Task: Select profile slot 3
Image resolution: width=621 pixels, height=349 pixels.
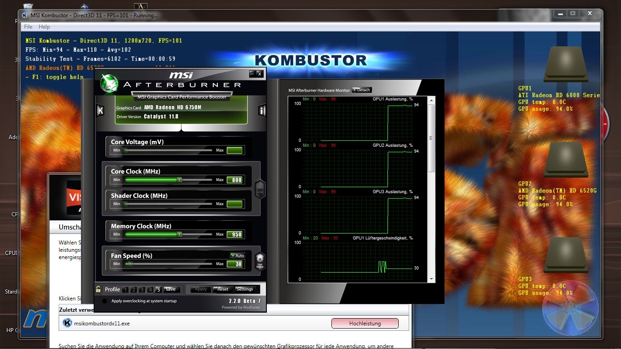Action: (142, 289)
